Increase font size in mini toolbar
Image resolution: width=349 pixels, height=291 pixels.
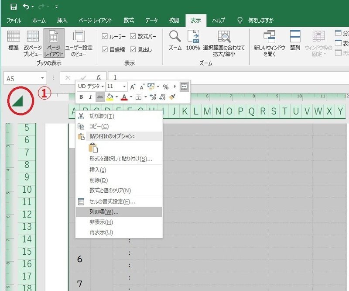coord(133,87)
